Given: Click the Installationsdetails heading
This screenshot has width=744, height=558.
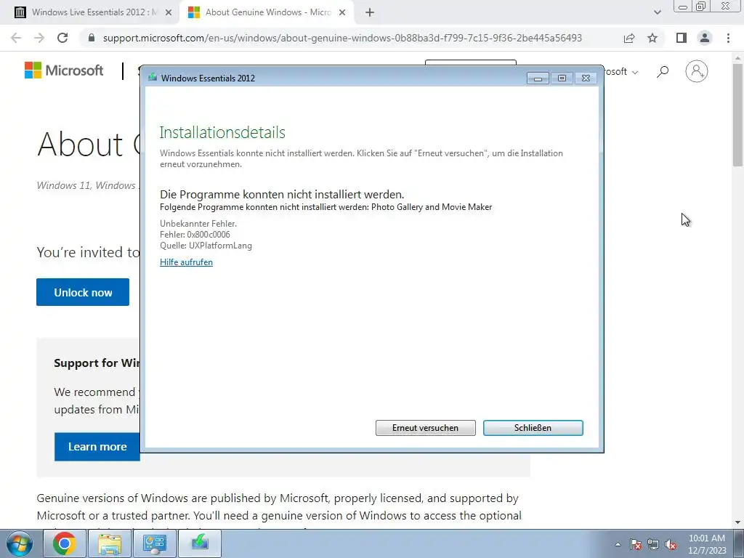Looking at the screenshot, I should 222,132.
